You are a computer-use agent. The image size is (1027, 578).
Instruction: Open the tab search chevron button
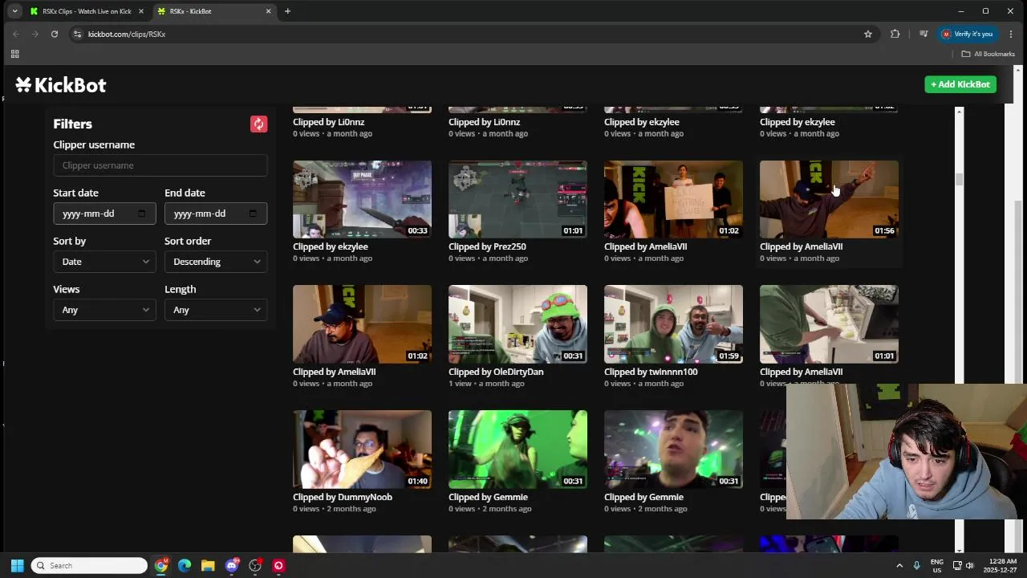pyautogui.click(x=14, y=11)
